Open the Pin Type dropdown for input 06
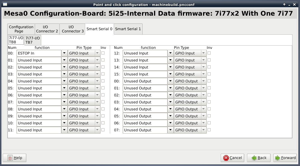 tap(84, 95)
